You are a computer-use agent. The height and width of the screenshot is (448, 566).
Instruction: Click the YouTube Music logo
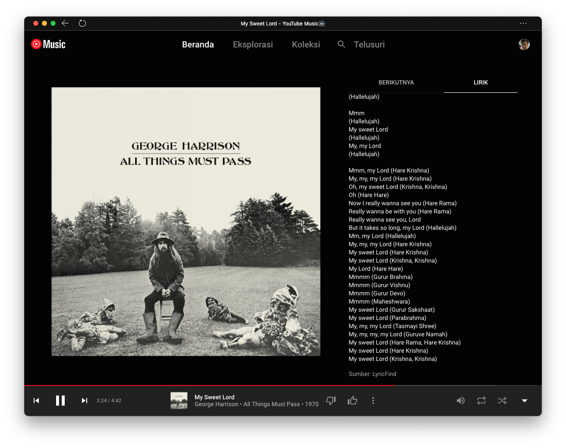48,44
